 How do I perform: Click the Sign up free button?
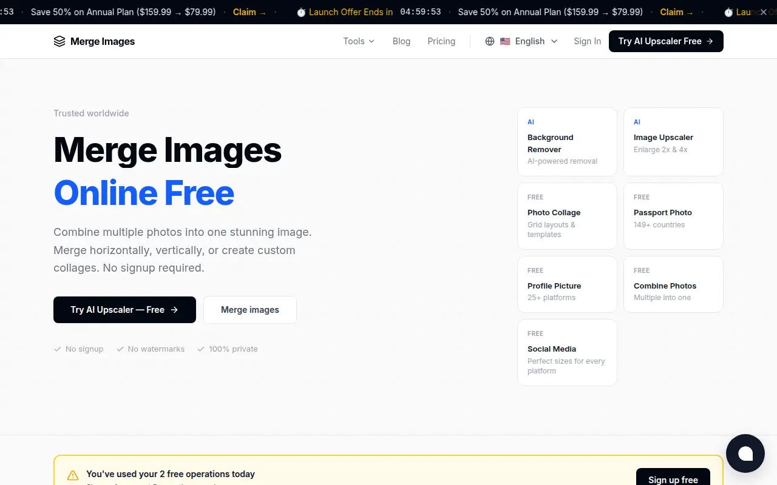point(673,479)
